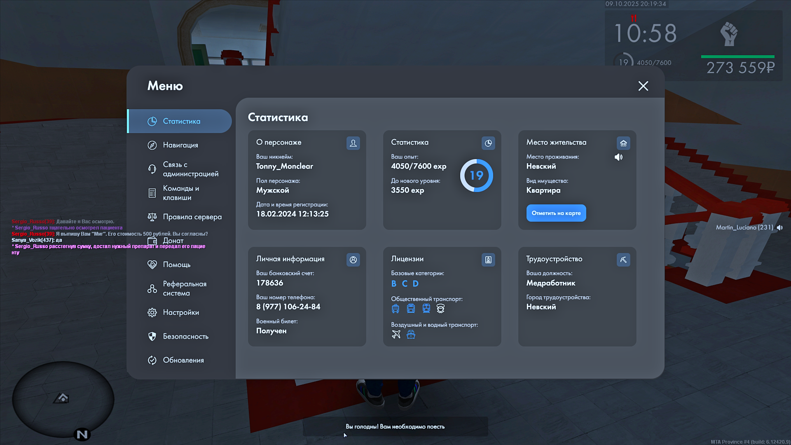
Task: Click the level 19 progress ring
Action: 476,176
